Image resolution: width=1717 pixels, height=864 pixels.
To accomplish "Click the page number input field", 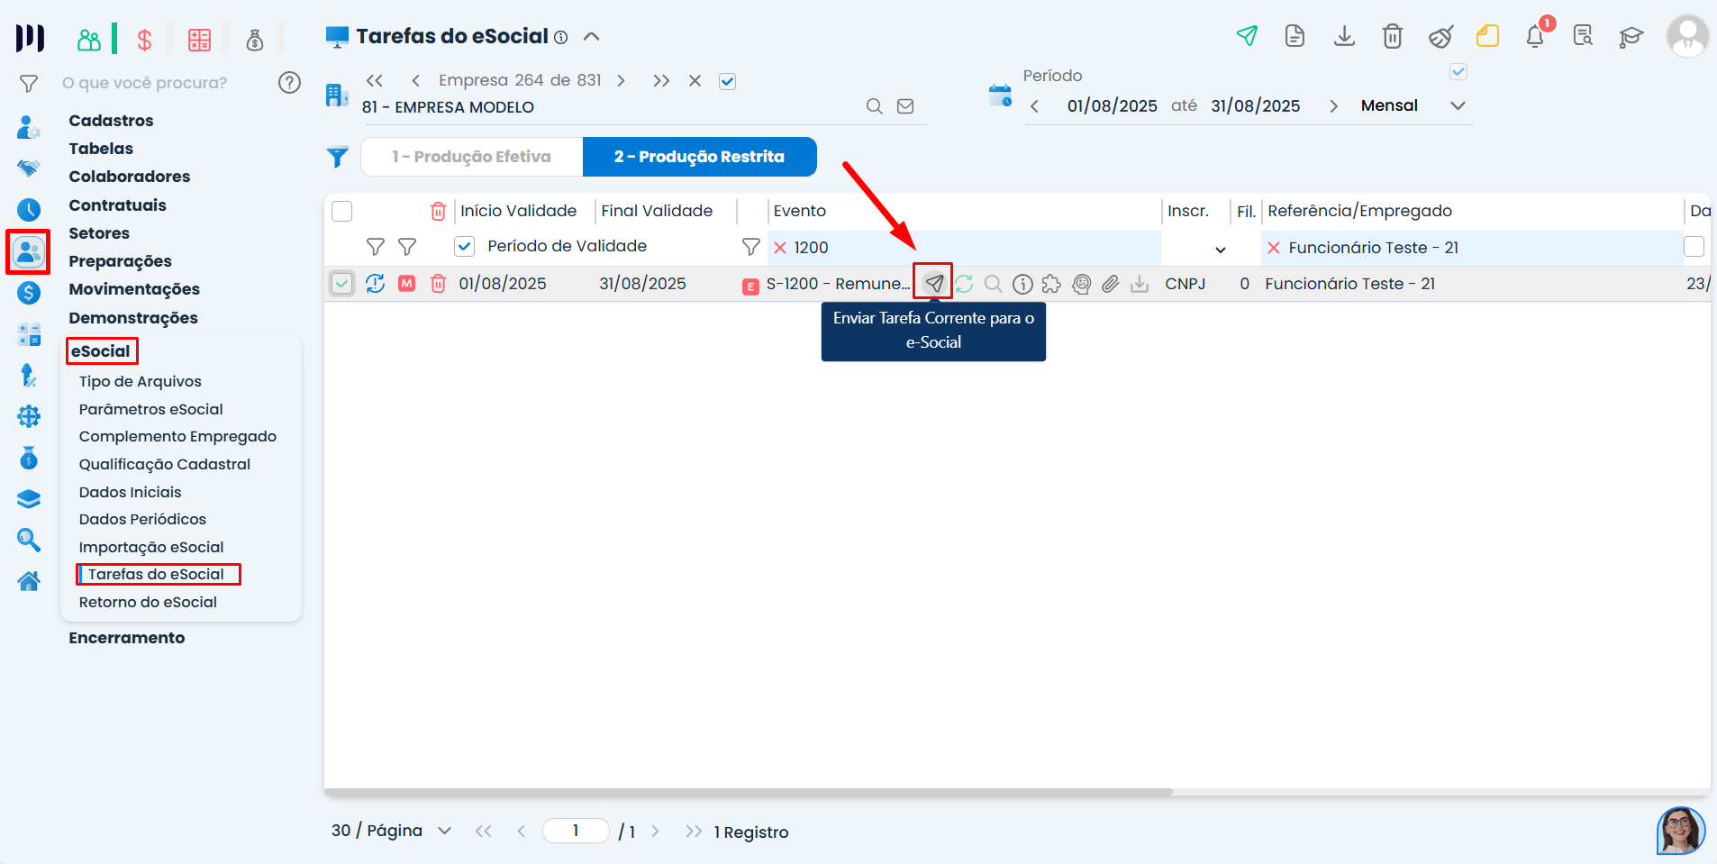I will coord(576,831).
